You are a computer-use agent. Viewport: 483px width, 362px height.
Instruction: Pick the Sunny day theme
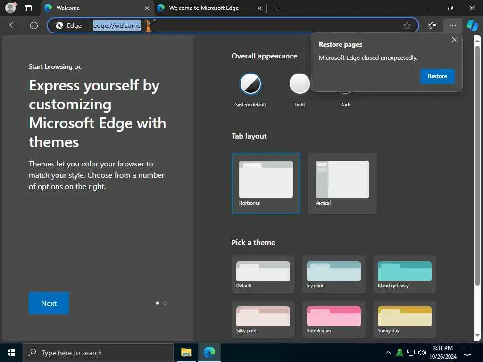pos(404,320)
